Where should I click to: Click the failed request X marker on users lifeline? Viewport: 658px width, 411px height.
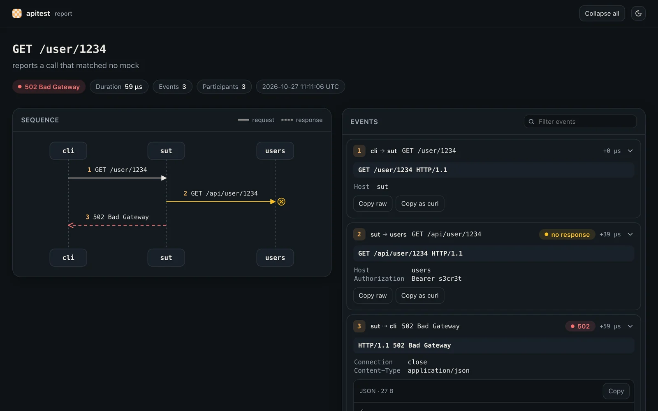[x=281, y=202]
